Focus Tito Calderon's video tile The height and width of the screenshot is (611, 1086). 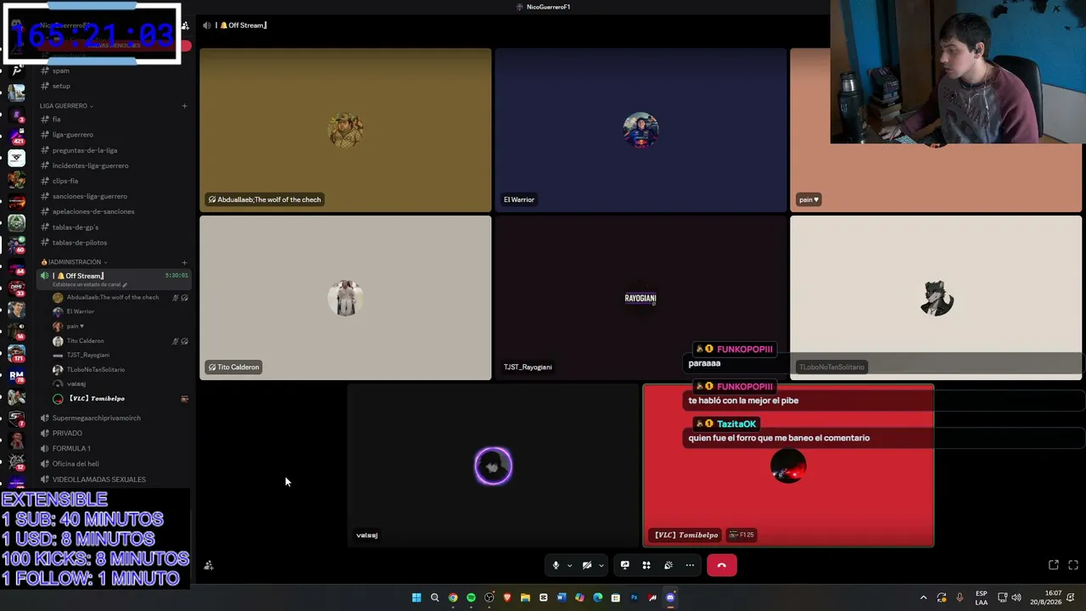click(x=345, y=298)
